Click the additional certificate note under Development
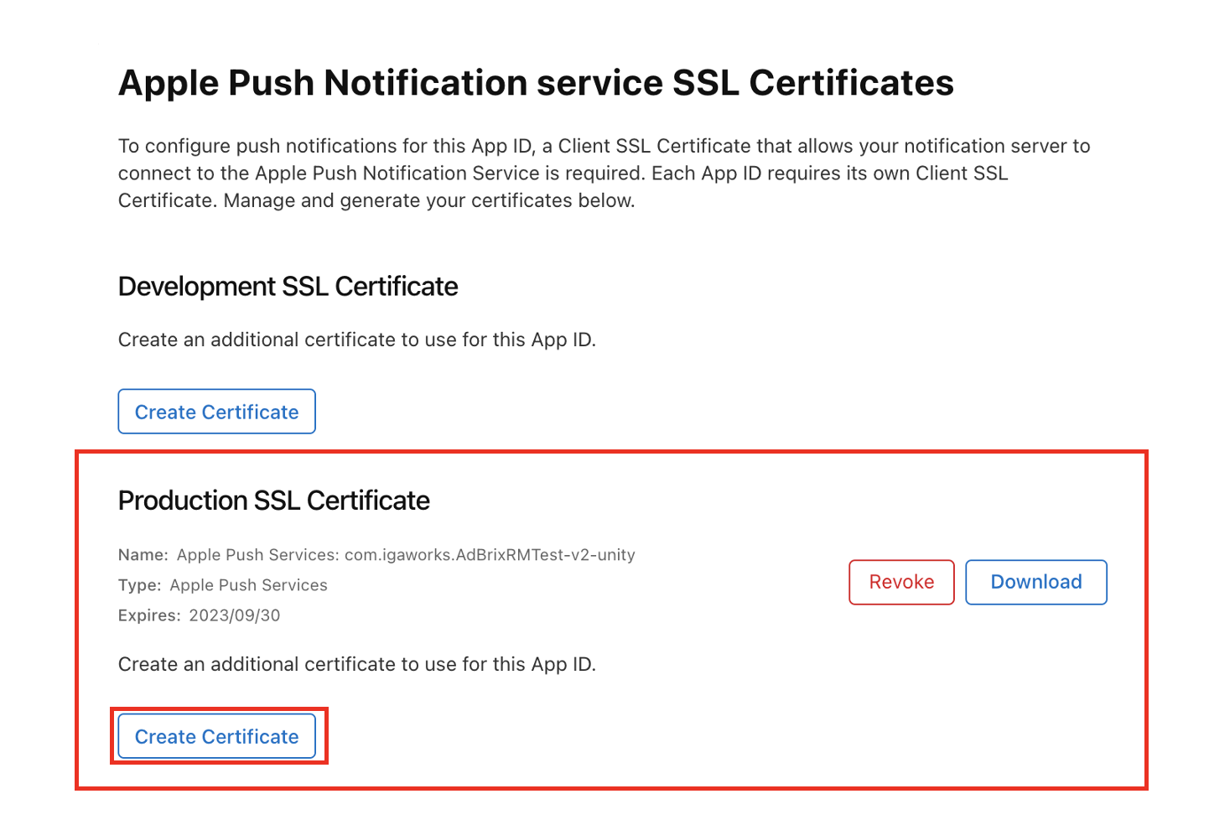1209x825 pixels. tap(356, 340)
